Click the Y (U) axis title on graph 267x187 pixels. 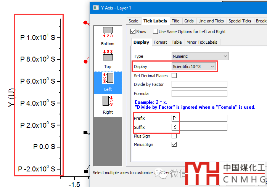(11, 98)
